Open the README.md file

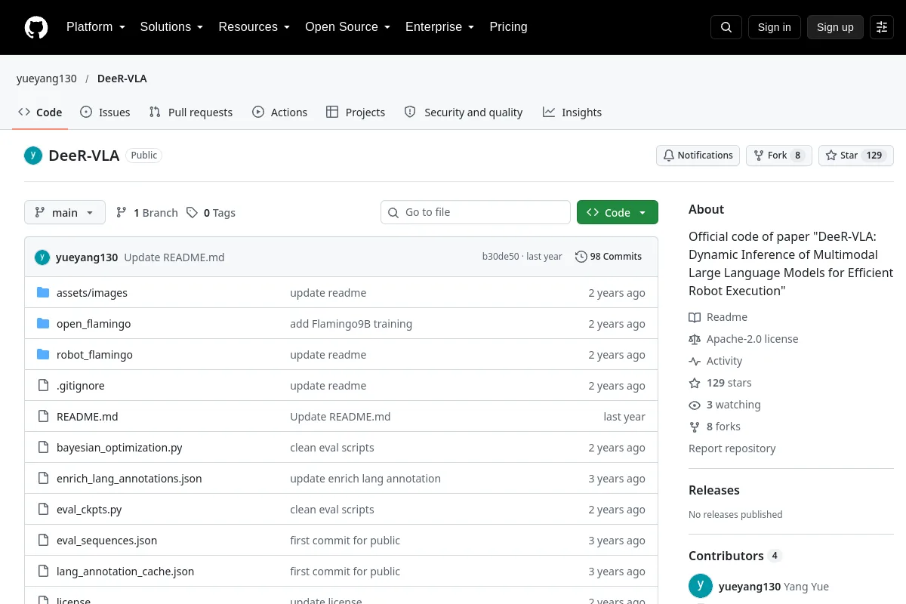pos(88,417)
